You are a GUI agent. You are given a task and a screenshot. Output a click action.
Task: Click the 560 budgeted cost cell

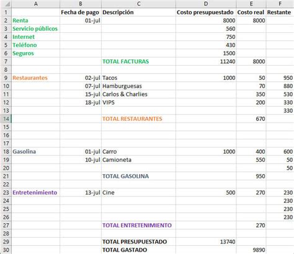[x=206, y=28]
